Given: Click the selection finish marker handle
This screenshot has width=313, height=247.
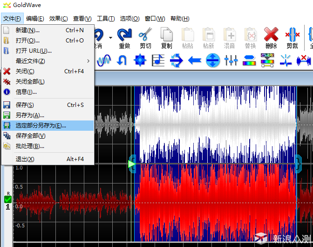Looking at the screenshot, I should (x=299, y=164).
